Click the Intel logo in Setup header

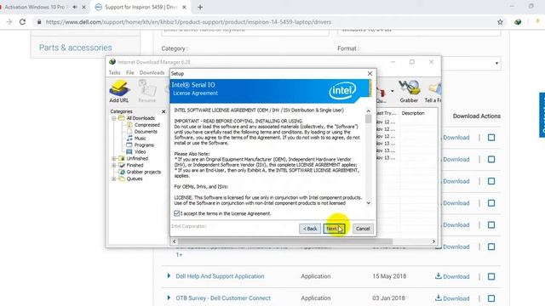(342, 91)
